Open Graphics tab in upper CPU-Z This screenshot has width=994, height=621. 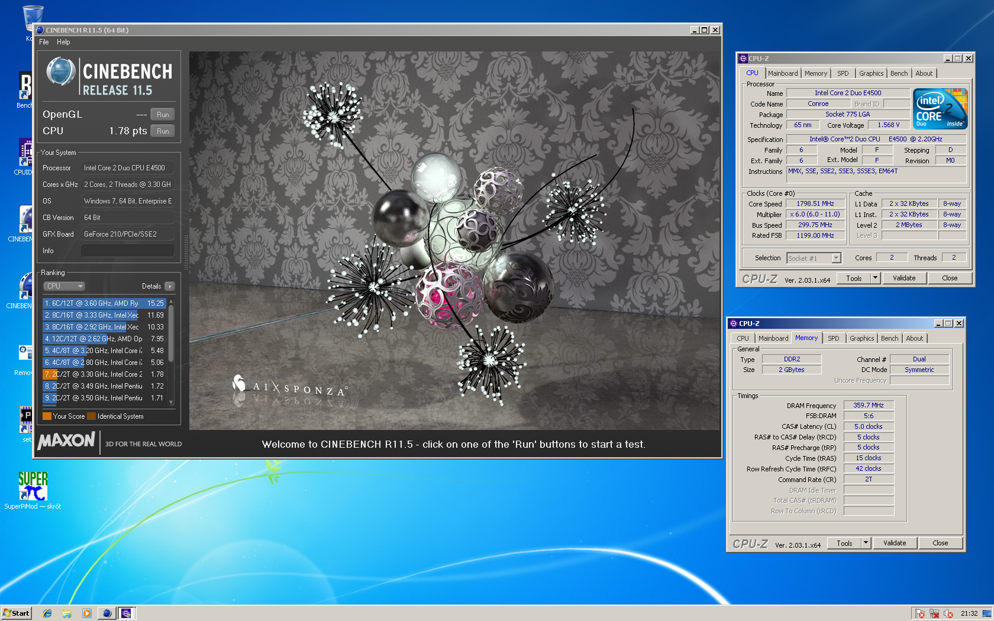click(872, 73)
